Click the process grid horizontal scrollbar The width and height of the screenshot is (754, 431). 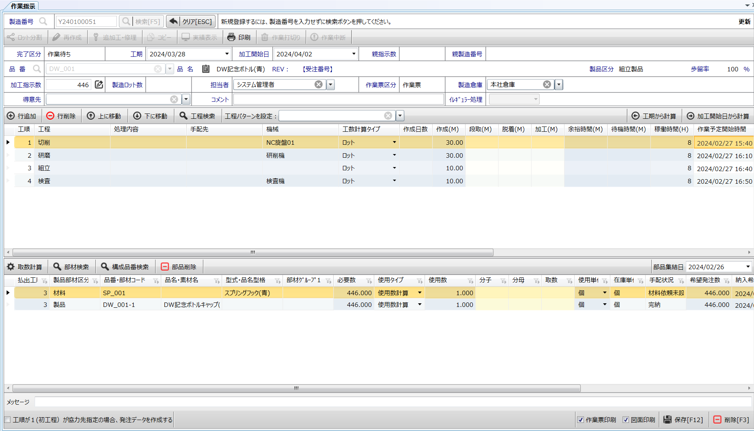point(252,252)
